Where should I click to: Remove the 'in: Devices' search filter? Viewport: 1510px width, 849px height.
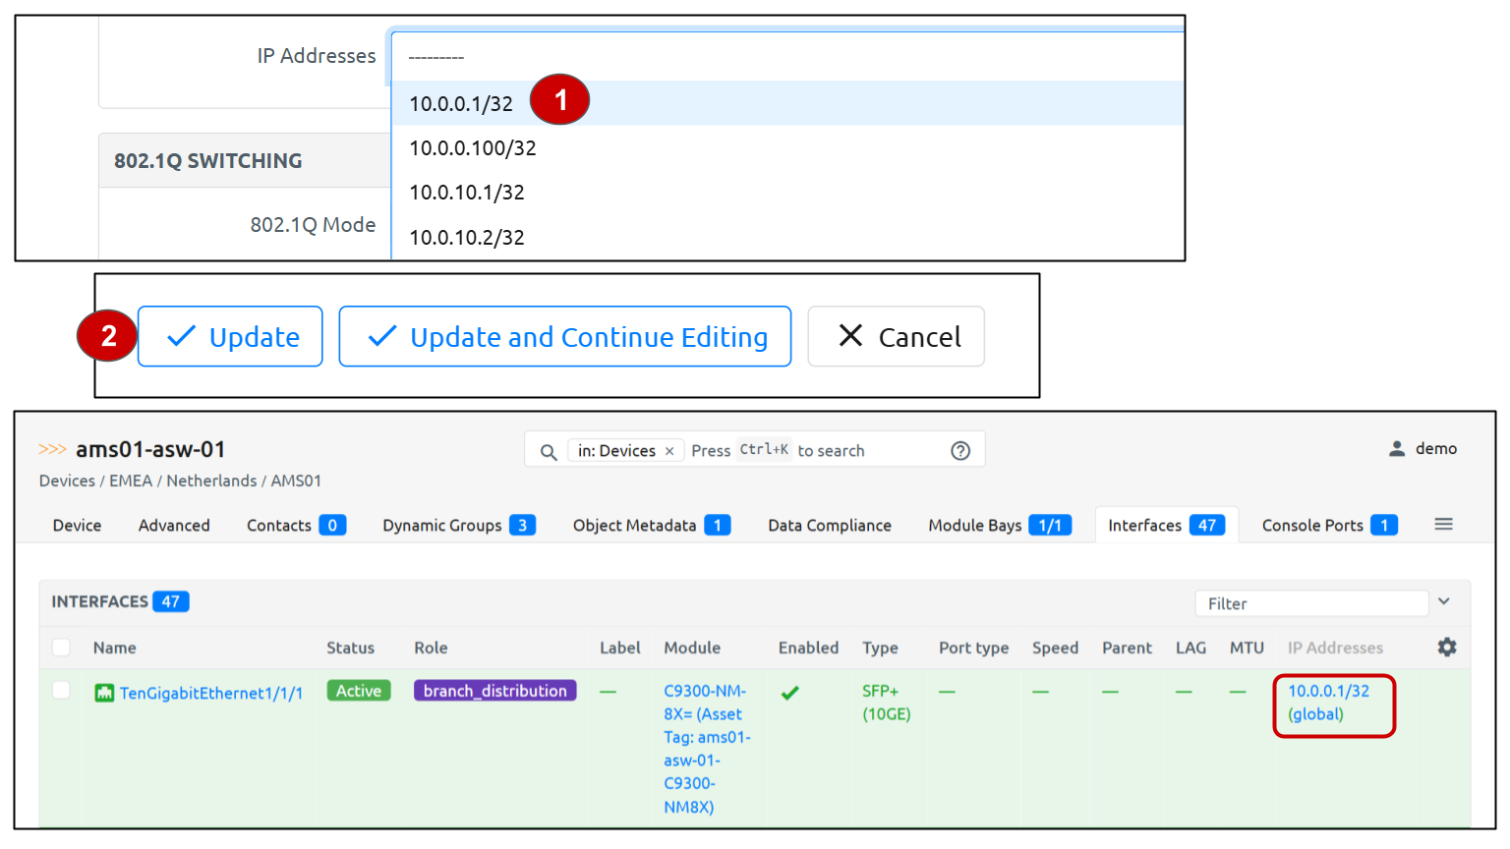pos(669,451)
